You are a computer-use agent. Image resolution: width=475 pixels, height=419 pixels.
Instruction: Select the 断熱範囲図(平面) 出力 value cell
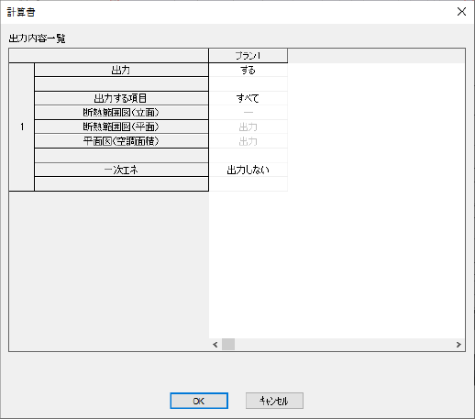[249, 127]
